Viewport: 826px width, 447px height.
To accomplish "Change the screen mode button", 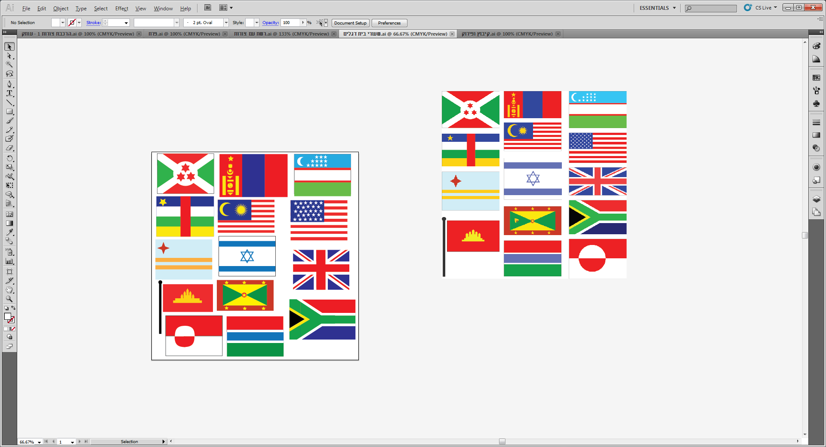I will coord(9,346).
